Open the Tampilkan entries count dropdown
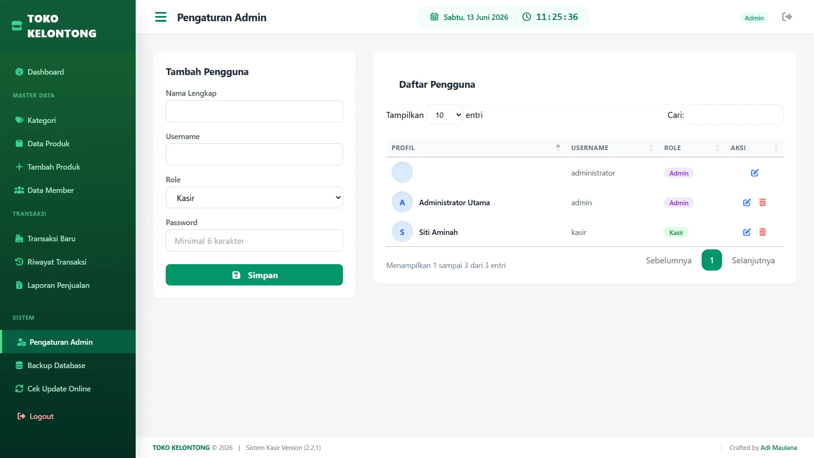Viewport: 814px width, 458px height. point(444,115)
